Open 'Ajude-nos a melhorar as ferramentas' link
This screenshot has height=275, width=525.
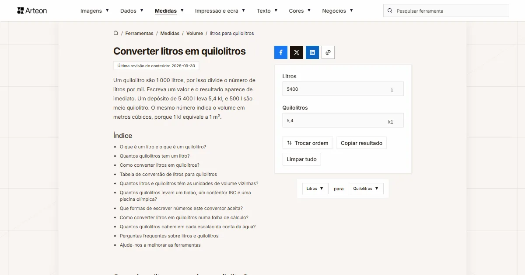160,245
